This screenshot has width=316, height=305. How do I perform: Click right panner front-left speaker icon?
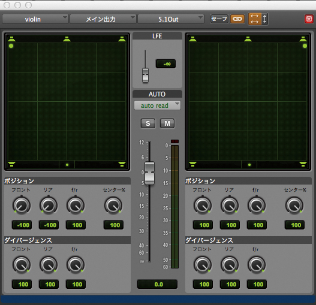pyautogui.click(x=192, y=39)
